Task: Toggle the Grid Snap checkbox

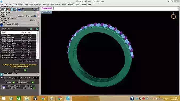Action: click(x=26, y=16)
